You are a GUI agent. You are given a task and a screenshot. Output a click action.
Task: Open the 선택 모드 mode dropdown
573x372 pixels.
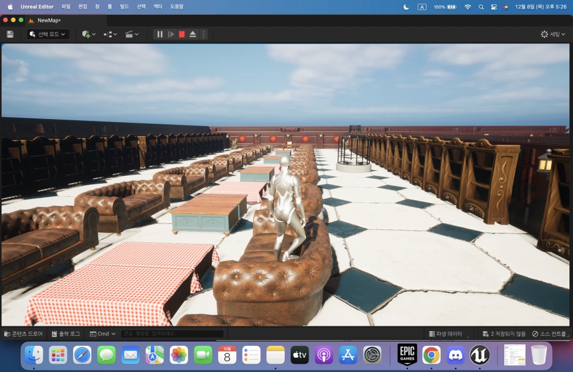click(x=48, y=34)
